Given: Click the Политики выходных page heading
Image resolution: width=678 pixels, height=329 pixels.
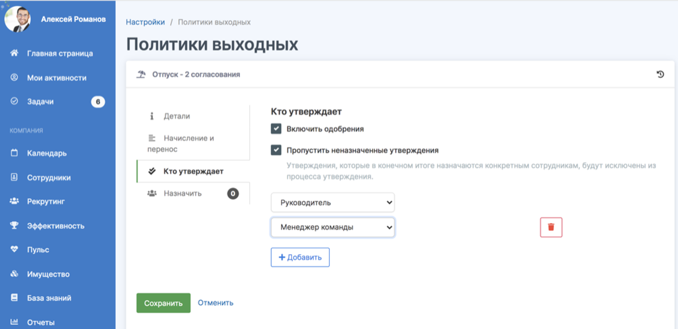Looking at the screenshot, I should (212, 45).
